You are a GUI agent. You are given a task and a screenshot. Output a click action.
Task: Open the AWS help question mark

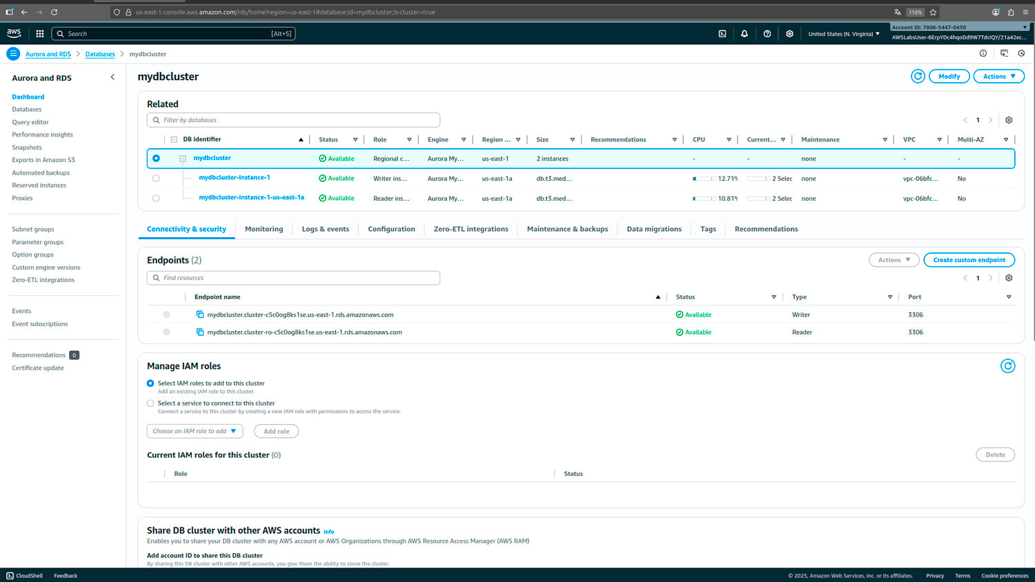click(x=767, y=34)
